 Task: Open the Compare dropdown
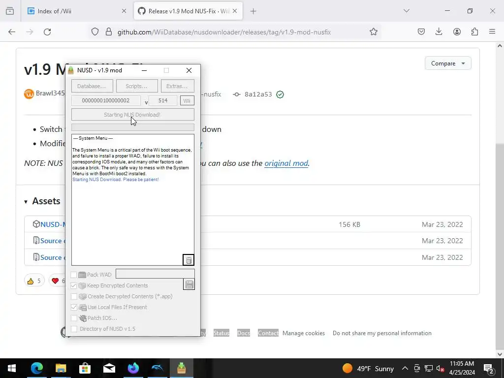[x=448, y=63]
